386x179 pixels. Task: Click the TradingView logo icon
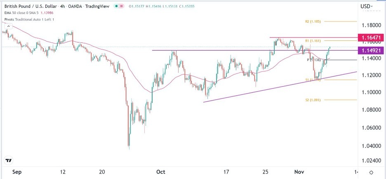point(8,160)
